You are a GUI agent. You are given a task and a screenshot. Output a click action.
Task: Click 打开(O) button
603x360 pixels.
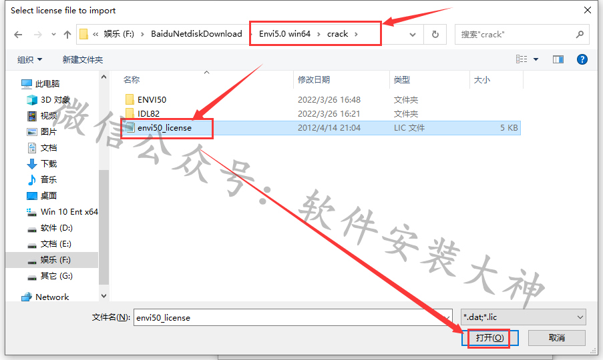[x=490, y=338]
